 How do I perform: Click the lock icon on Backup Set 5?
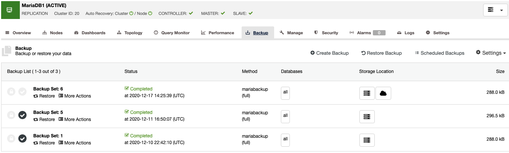pos(11,115)
